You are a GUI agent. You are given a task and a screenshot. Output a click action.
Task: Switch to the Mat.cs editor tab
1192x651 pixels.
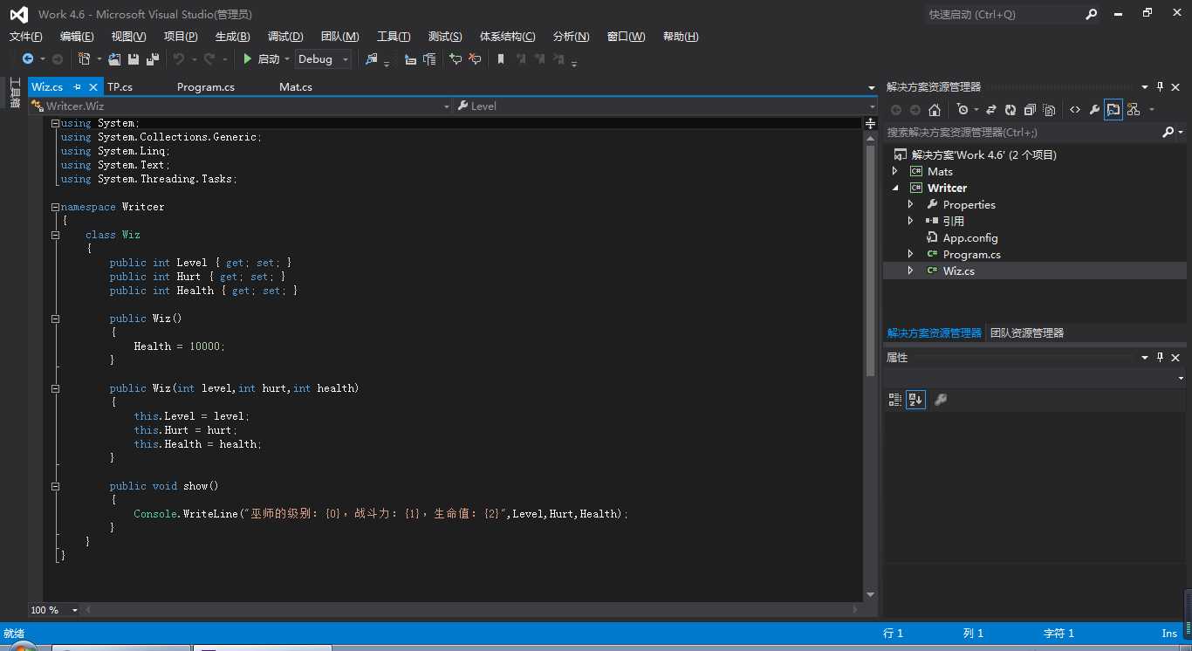coord(296,87)
